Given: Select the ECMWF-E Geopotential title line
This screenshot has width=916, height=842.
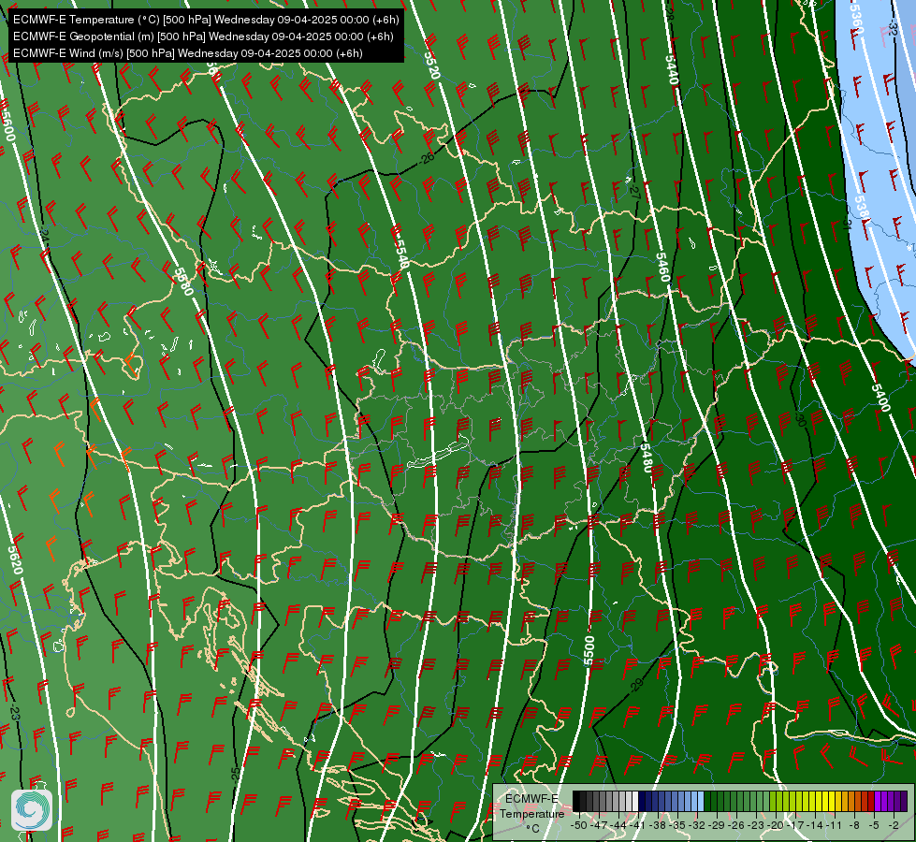Looking at the screenshot, I should tap(203, 36).
